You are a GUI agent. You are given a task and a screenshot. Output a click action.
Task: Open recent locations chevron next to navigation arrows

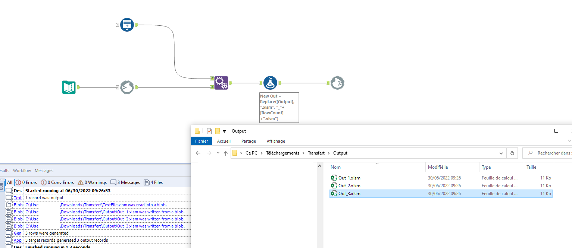pos(218,153)
